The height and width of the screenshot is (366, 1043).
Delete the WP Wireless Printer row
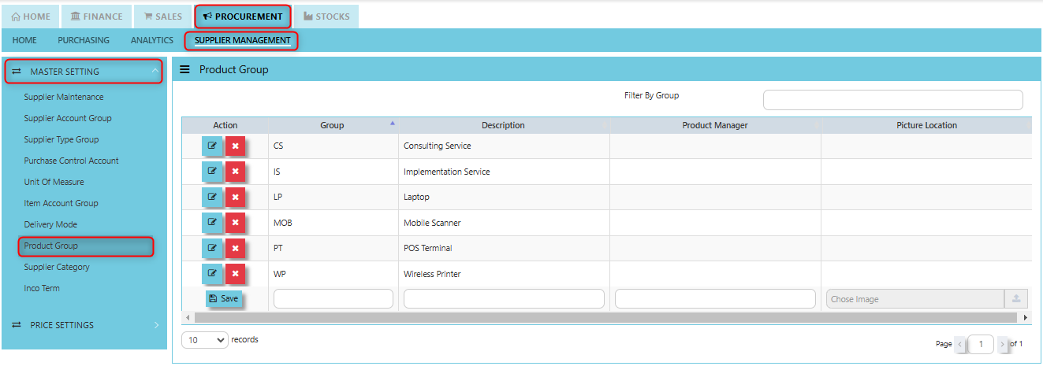pos(235,274)
